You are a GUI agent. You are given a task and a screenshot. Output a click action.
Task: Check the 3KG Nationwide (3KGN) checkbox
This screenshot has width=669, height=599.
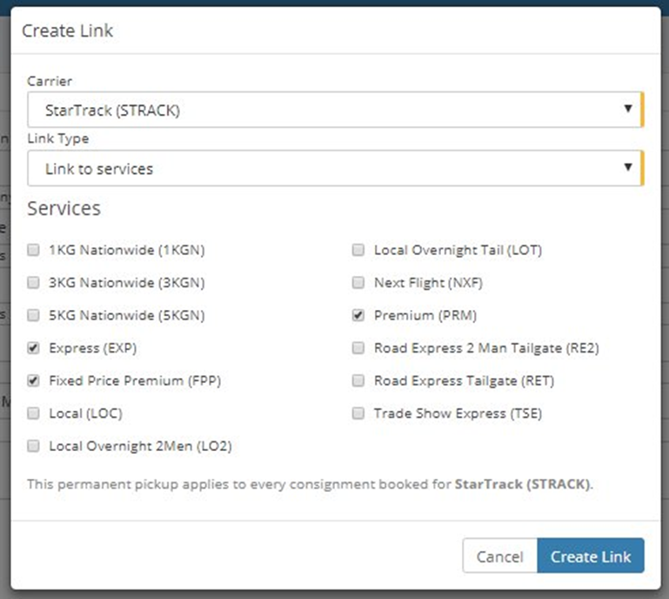(x=33, y=283)
